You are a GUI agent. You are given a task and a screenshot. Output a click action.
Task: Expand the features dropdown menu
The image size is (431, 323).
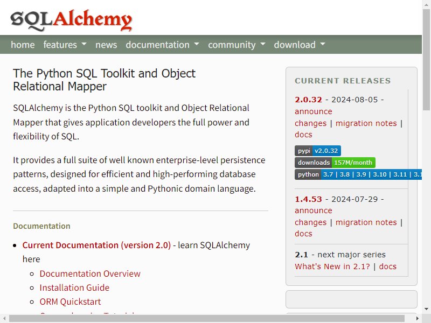[65, 45]
